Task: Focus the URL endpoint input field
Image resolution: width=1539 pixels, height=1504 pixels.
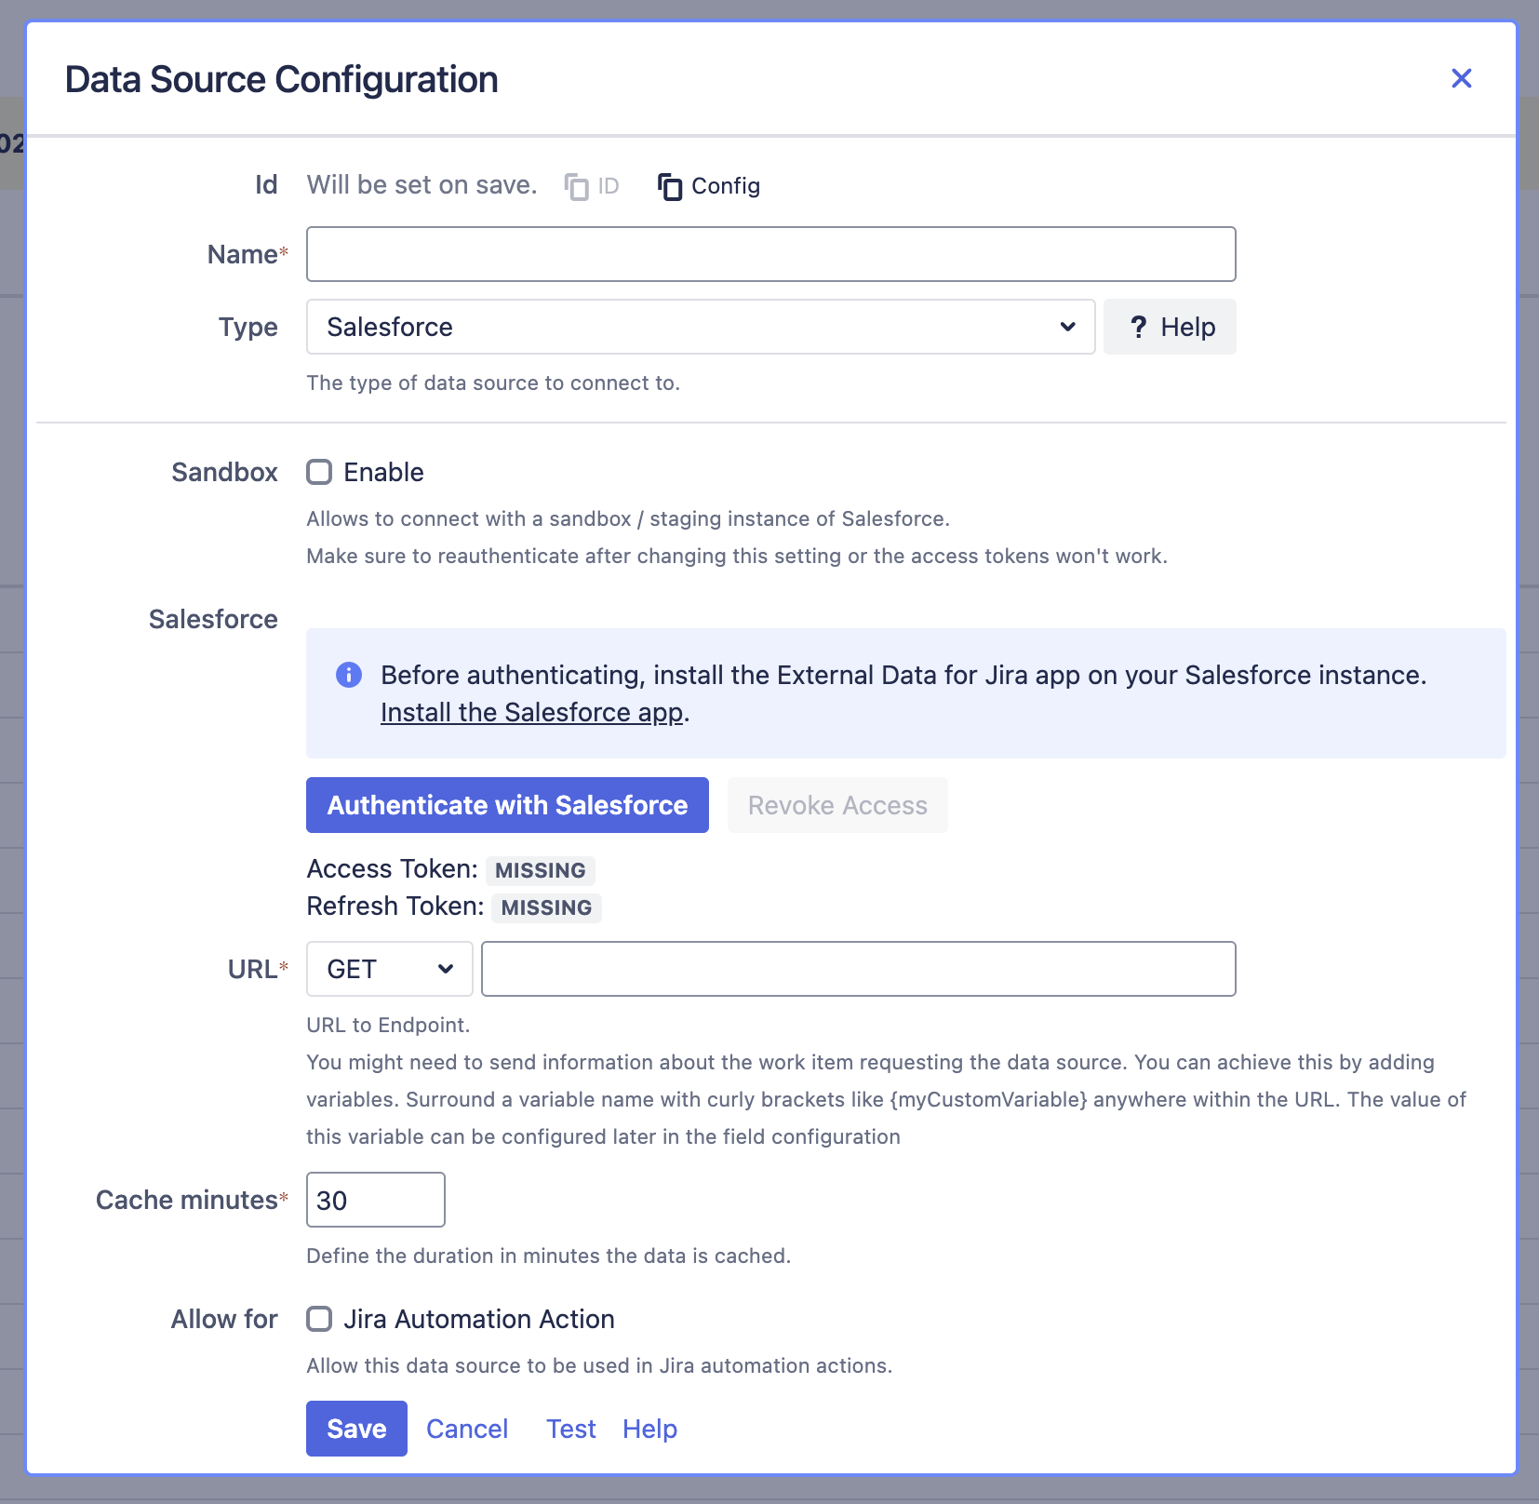Action: click(858, 969)
